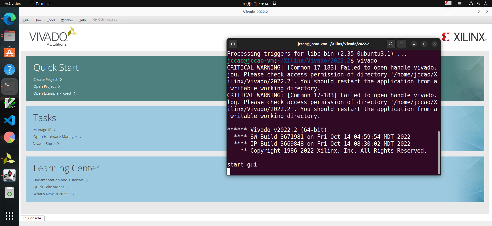This screenshot has width=492, height=226.
Task: Open the Help menu in Vivado
Action: click(x=82, y=20)
